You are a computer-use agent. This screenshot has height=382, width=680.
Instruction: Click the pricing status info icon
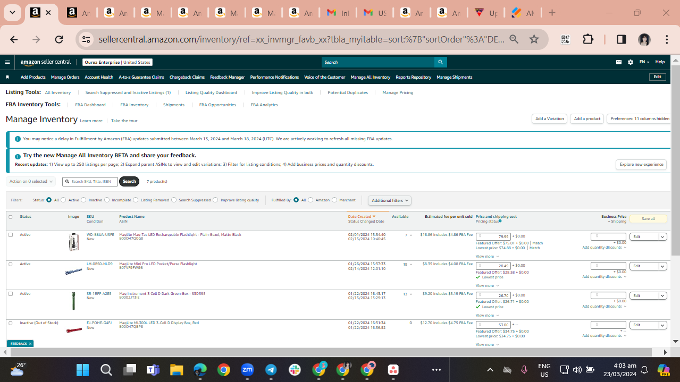click(500, 221)
